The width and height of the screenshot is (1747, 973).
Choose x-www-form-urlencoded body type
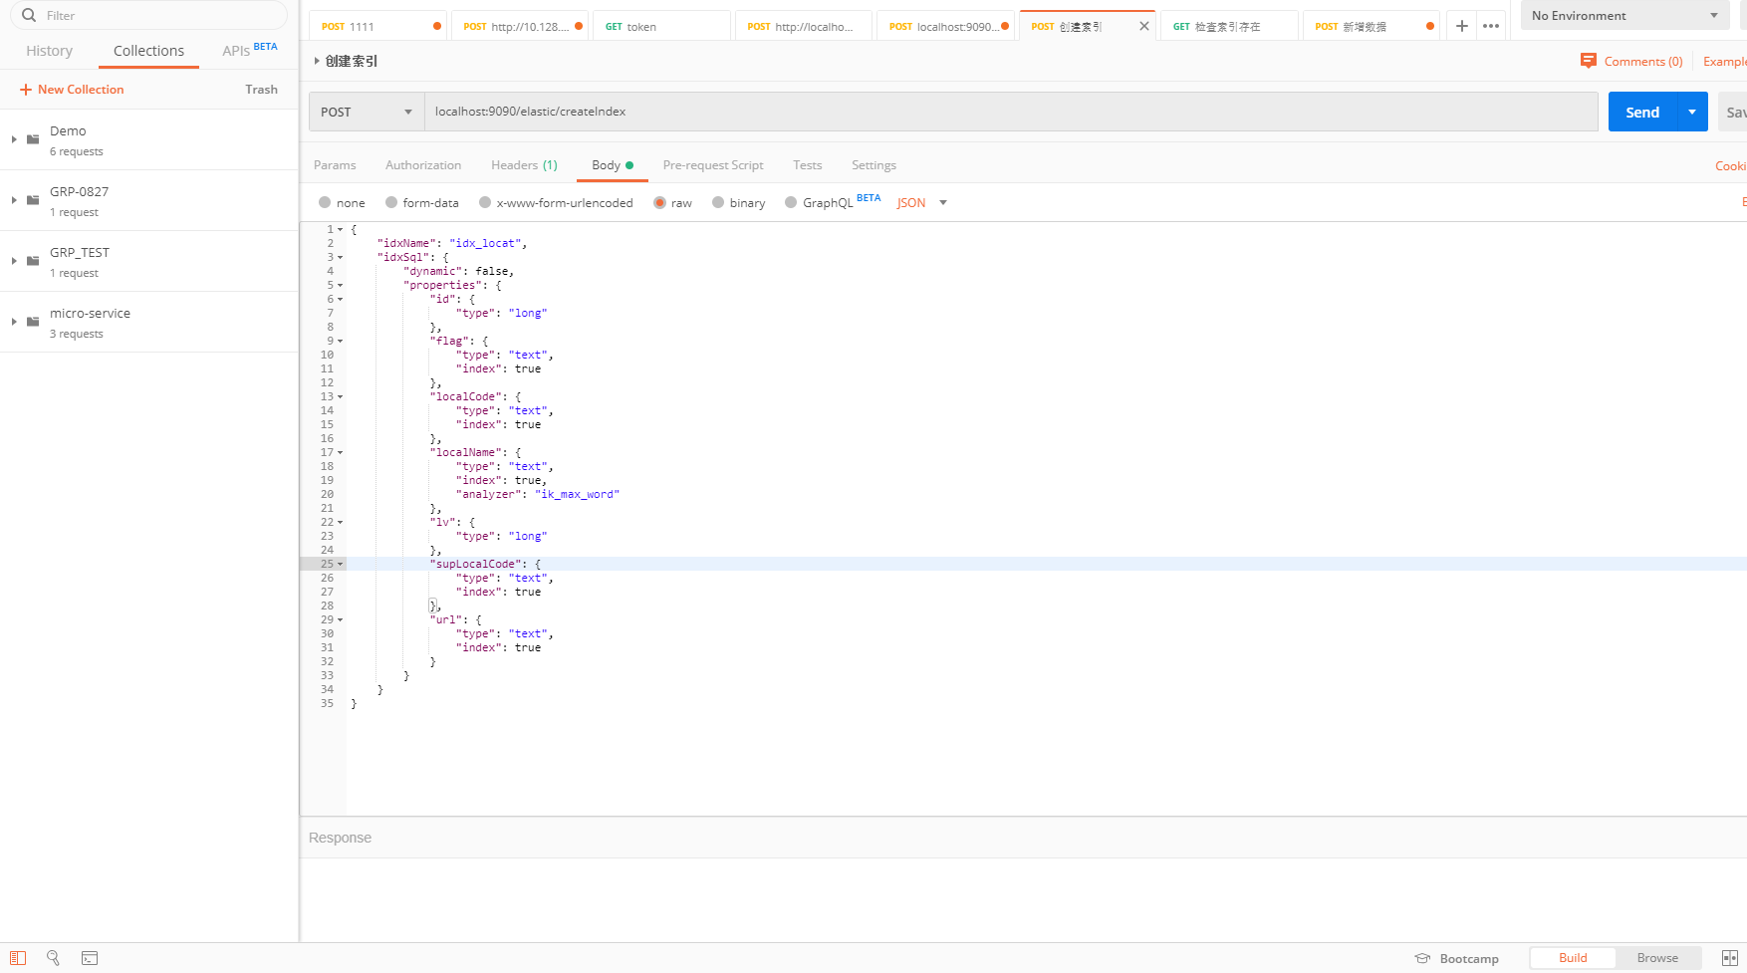point(485,203)
